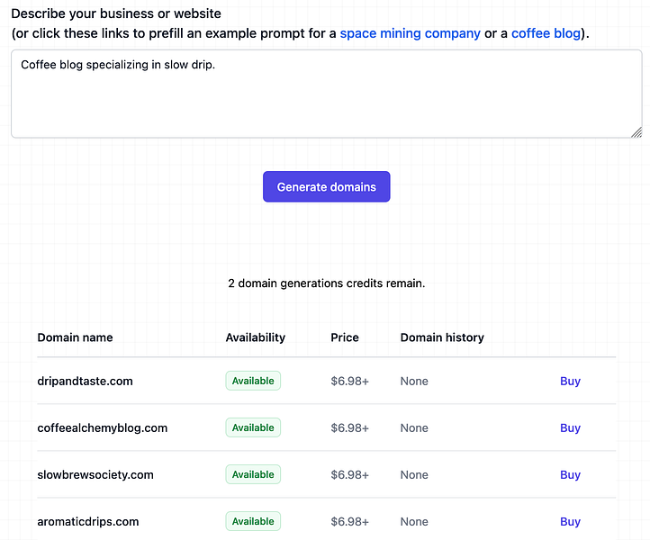Click the coffee blog example link
The height and width of the screenshot is (540, 650).
(546, 34)
